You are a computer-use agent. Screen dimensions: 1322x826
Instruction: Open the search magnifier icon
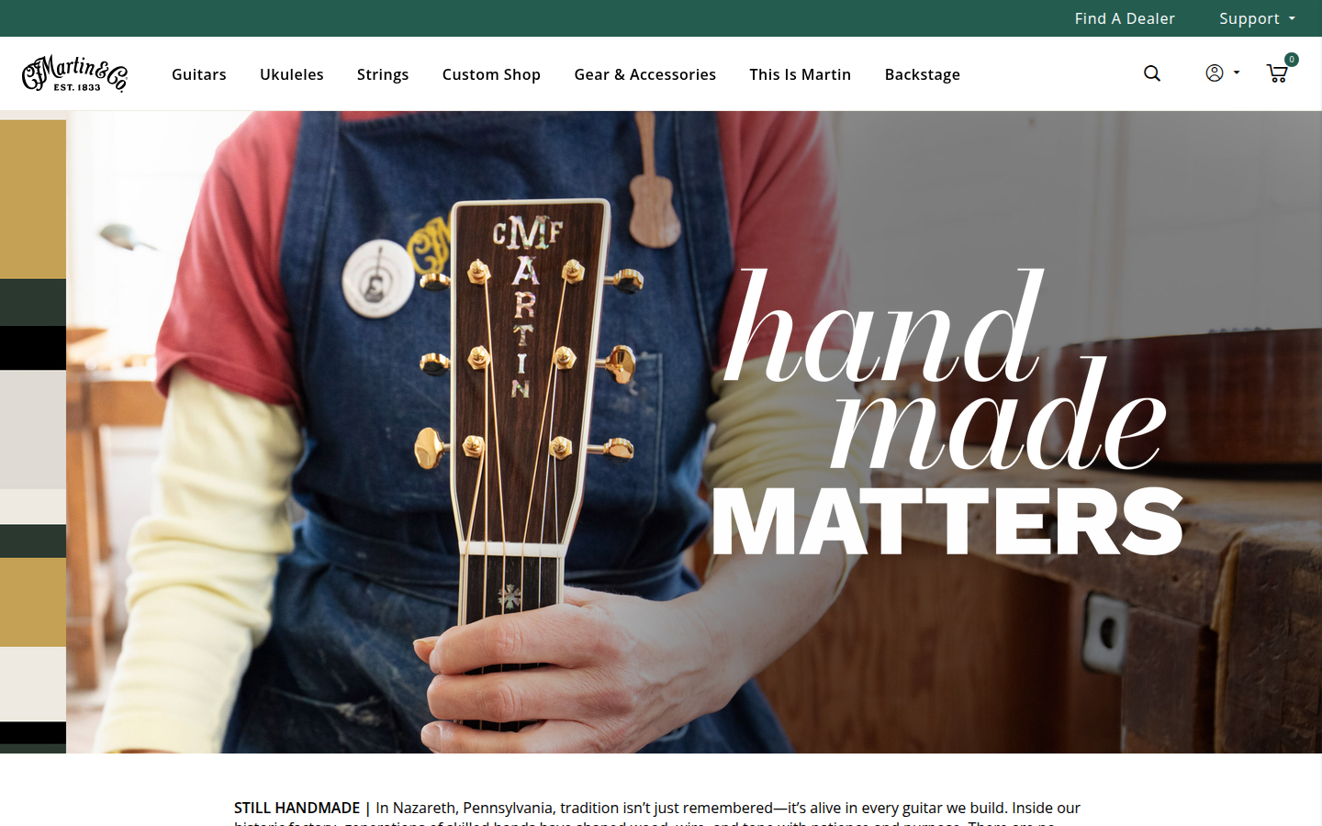(x=1152, y=73)
